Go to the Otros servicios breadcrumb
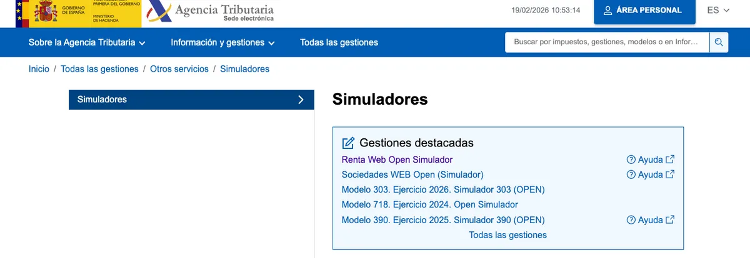Image resolution: width=750 pixels, height=258 pixels. pos(179,69)
